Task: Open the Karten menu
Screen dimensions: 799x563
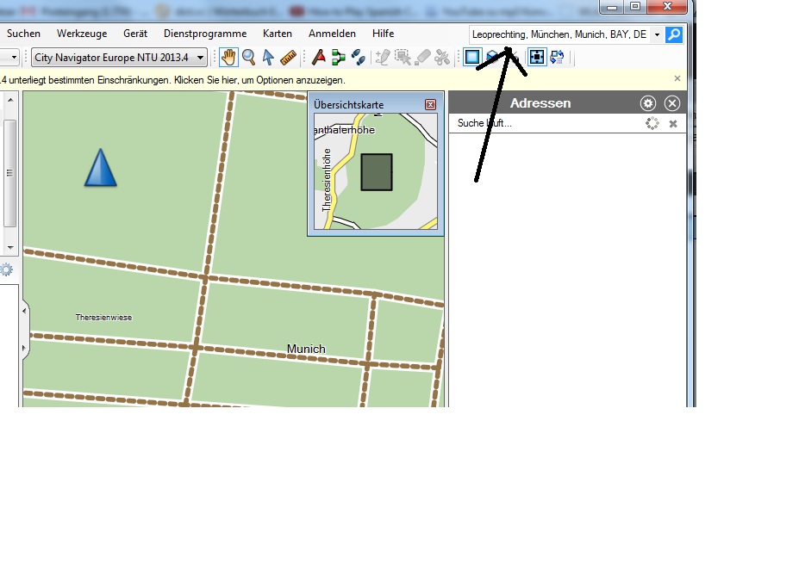Action: coord(278,34)
